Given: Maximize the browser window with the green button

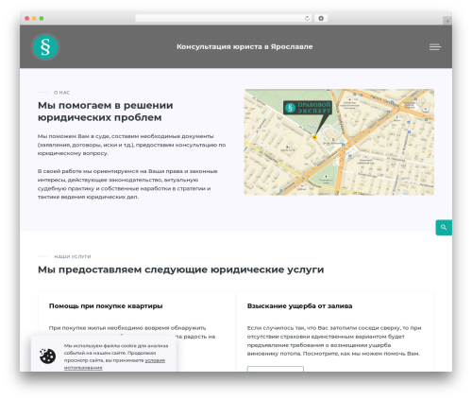Looking at the screenshot, I should (x=42, y=19).
